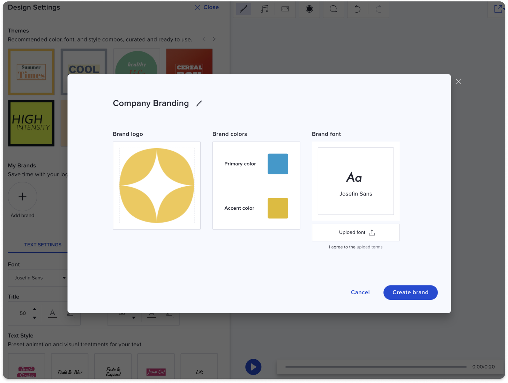Open the Accent color yellow swatch

tap(278, 208)
